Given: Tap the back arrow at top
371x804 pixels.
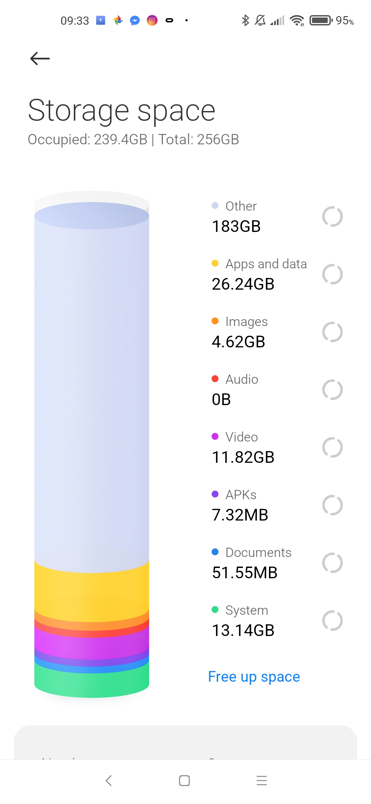Looking at the screenshot, I should pos(40,58).
